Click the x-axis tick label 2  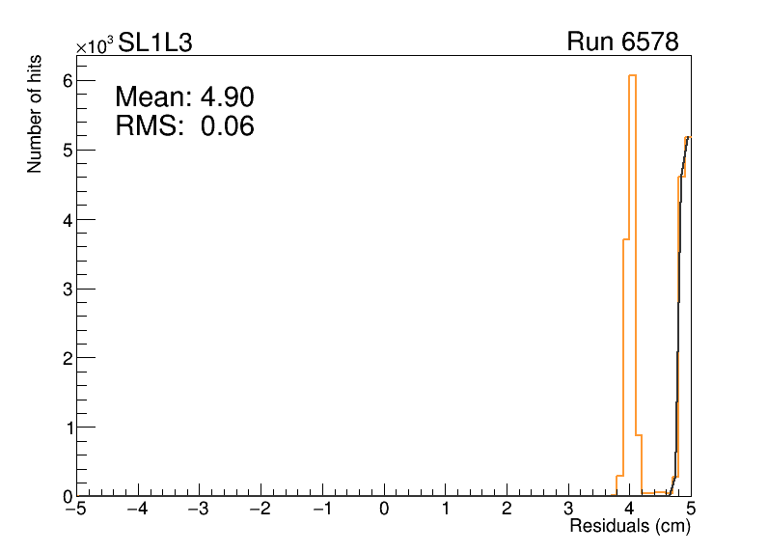[x=507, y=509]
